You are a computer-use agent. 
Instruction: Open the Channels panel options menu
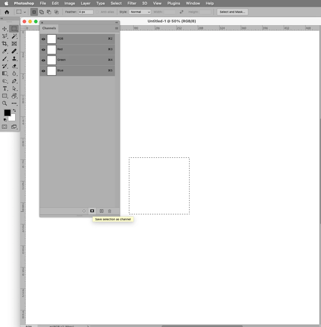[x=117, y=28]
